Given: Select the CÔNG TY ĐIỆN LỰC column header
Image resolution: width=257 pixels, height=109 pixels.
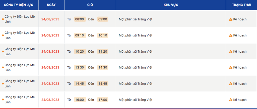Looking at the screenshot, I should 19,5.
